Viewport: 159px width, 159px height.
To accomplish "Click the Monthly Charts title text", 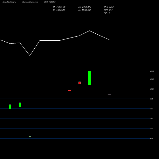I will tap(9, 2).
